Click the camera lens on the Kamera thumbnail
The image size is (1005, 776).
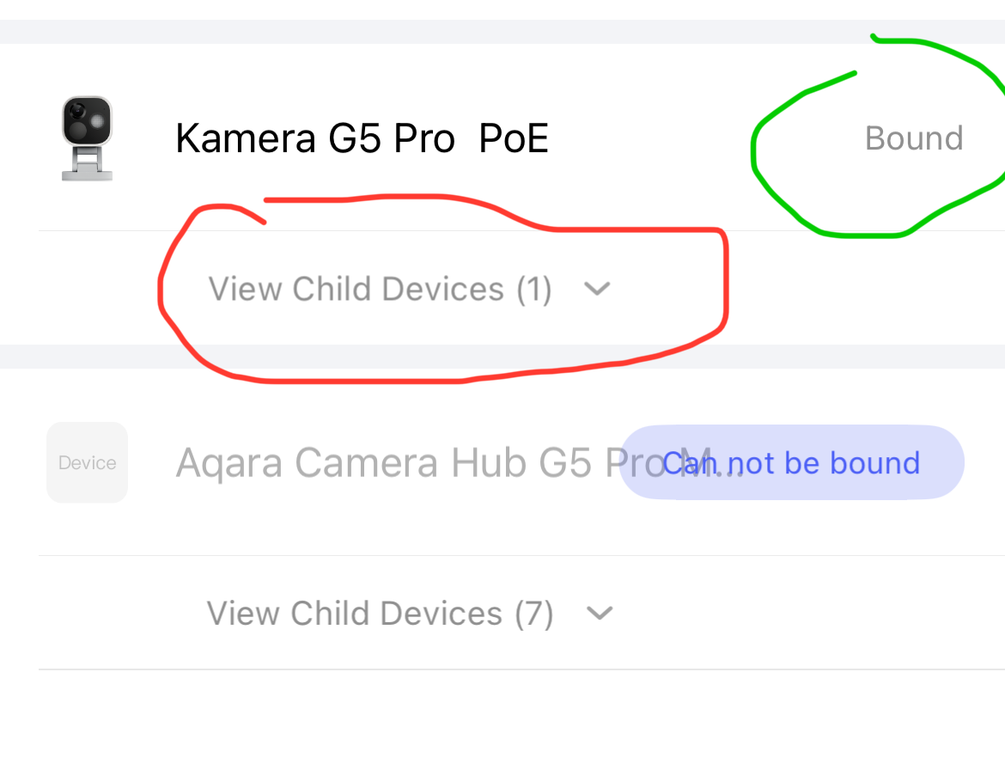78,112
